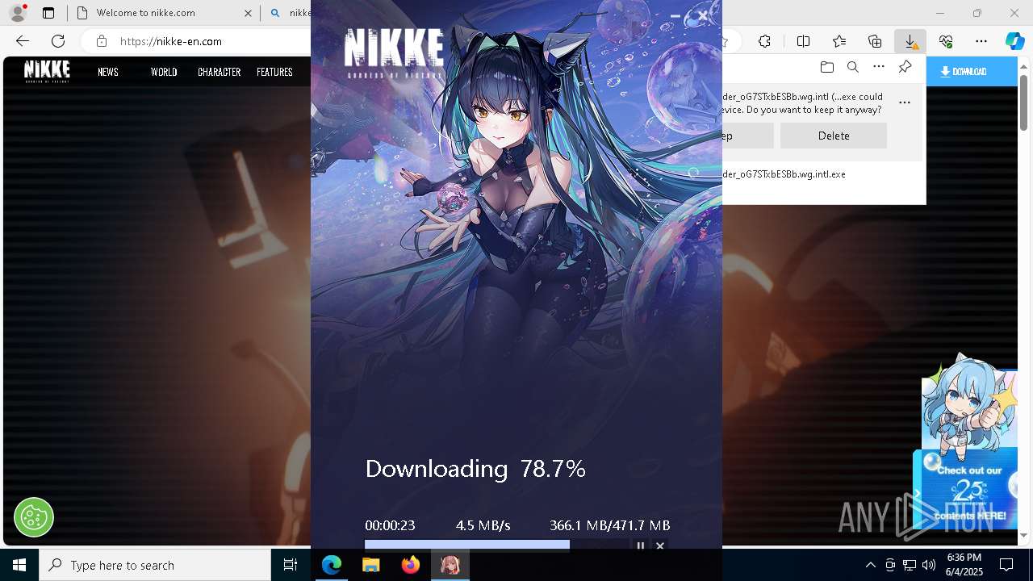The height and width of the screenshot is (581, 1033).
Task: Show hidden system tray icons
Action: [870, 566]
